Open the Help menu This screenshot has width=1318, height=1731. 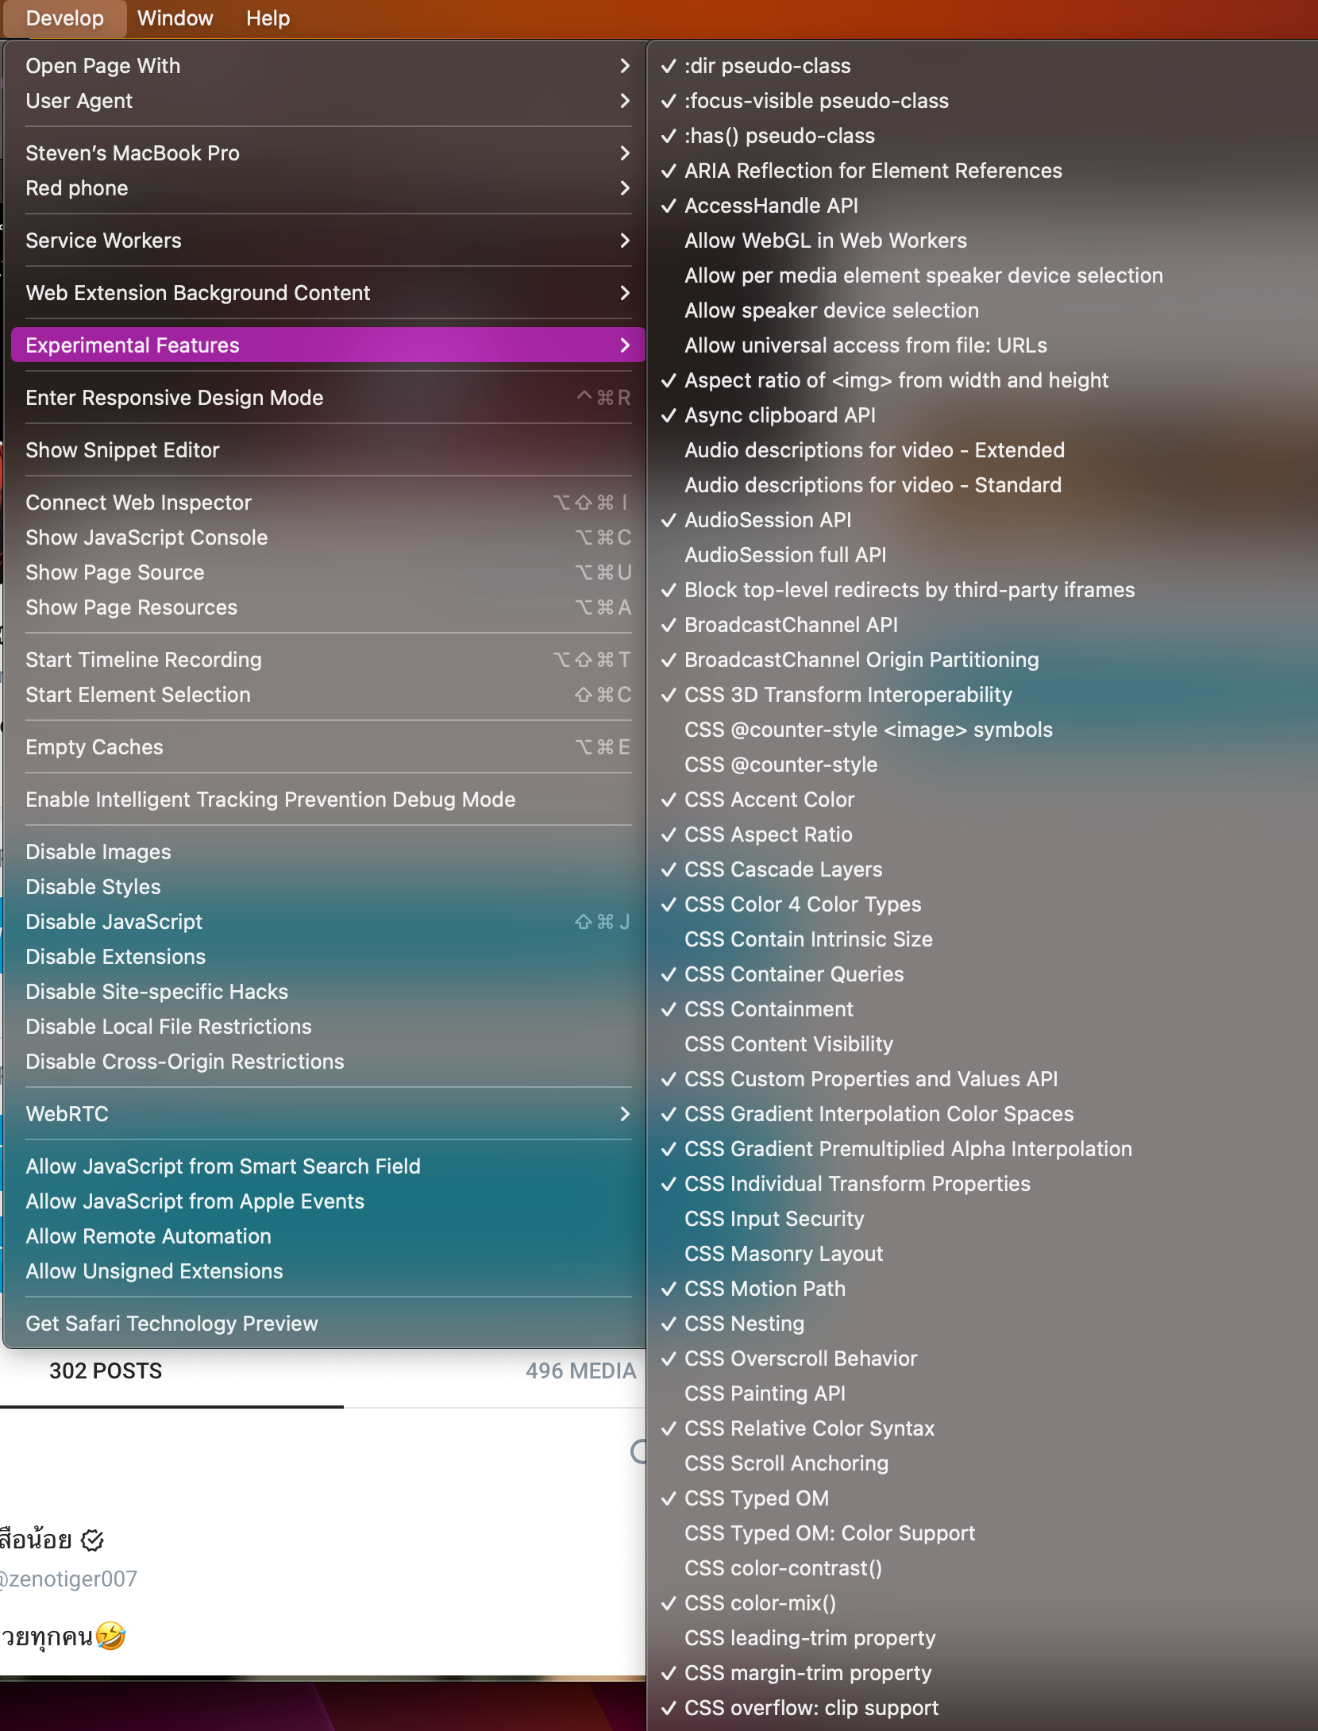tap(267, 17)
